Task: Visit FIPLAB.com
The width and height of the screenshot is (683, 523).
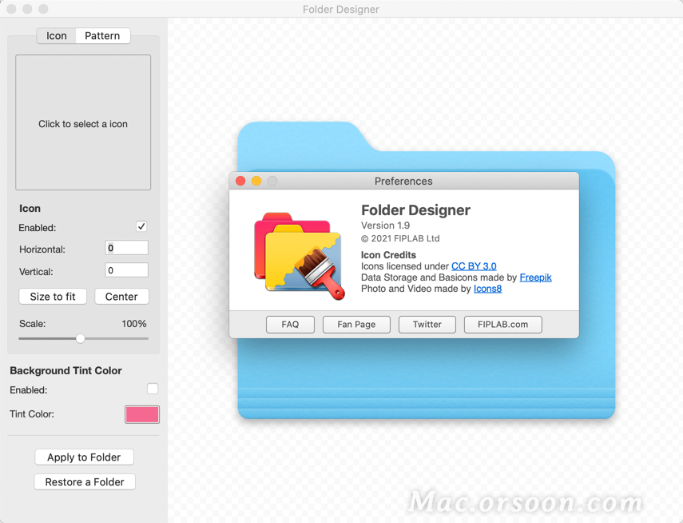Action: 502,324
